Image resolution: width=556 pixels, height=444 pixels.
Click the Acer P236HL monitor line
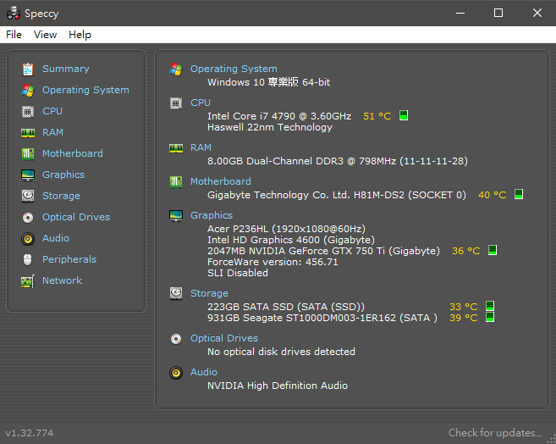tap(286, 229)
